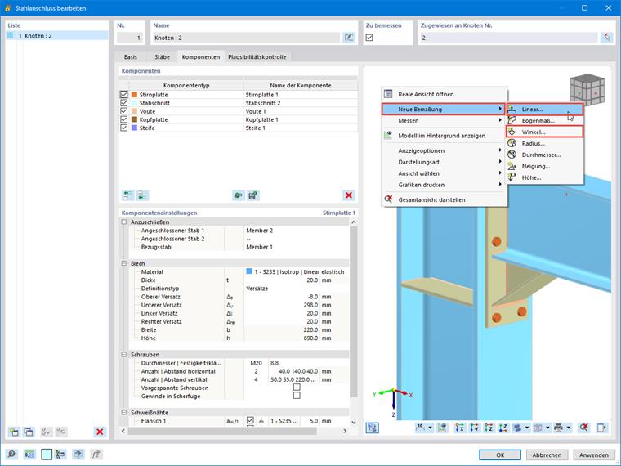Uncheck the Stabschnitt component checkbox
Viewport: 621px width, 466px height.
124,103
